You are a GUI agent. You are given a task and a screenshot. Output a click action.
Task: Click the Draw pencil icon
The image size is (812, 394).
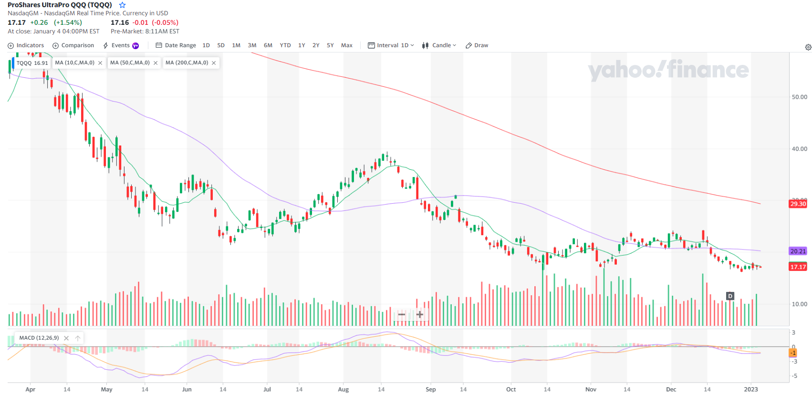[x=468, y=46]
